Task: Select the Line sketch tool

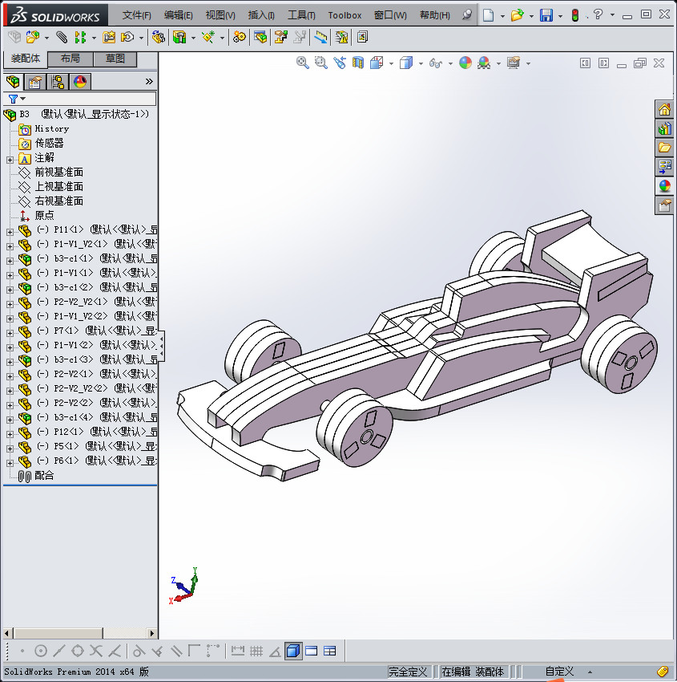Action: coord(57,652)
